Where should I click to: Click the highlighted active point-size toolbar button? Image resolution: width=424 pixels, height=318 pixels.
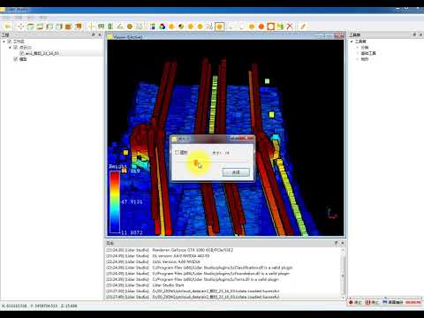coord(219,26)
